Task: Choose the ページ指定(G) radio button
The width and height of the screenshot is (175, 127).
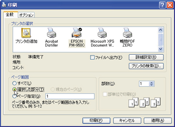Action: [x=14, y=96]
